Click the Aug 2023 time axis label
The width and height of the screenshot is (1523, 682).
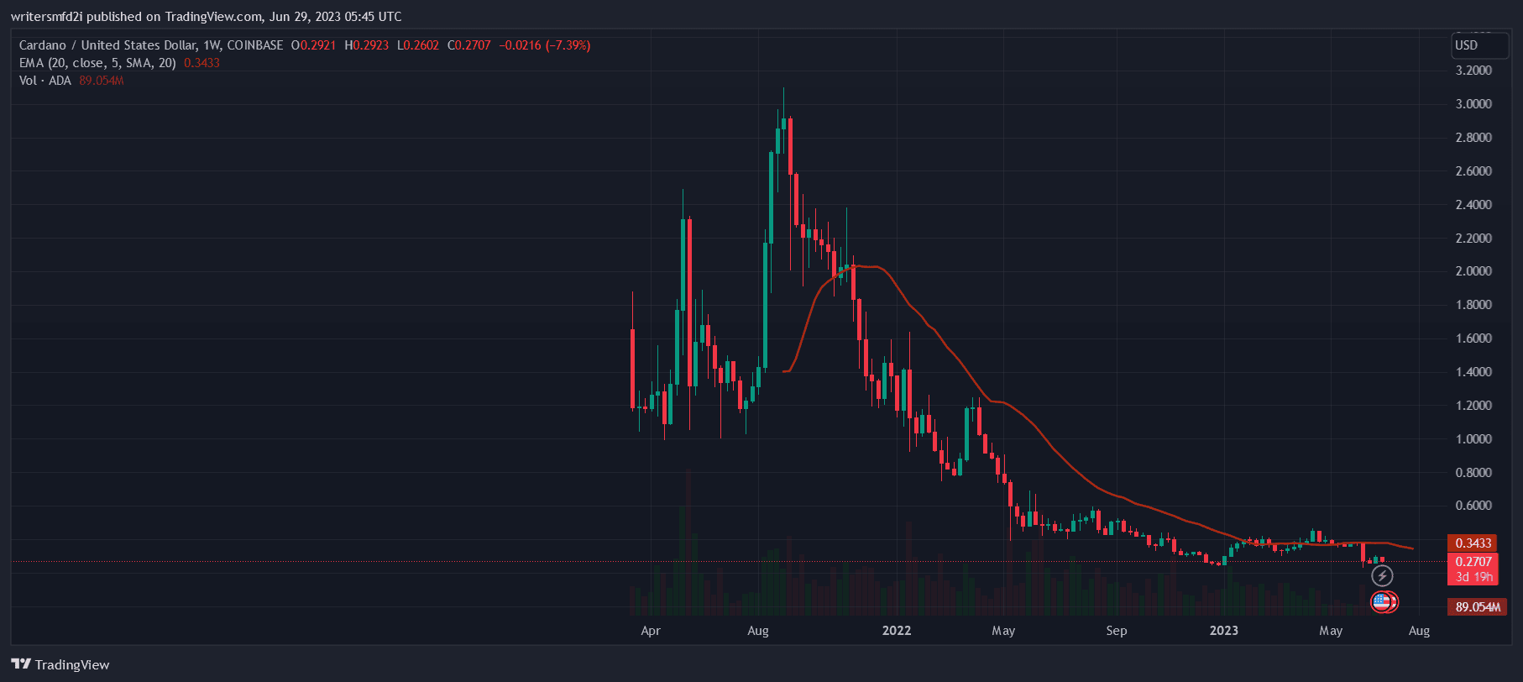1418,631
